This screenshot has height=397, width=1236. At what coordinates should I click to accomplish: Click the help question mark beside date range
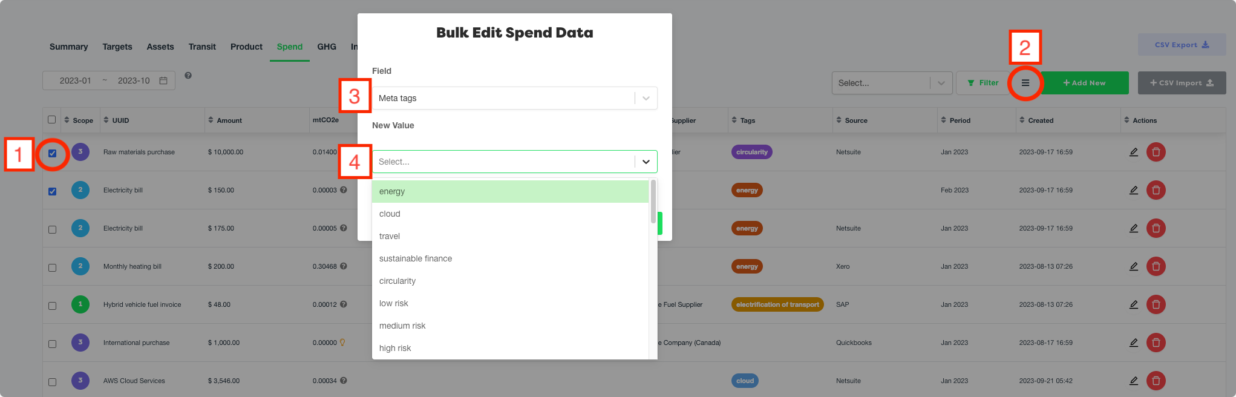click(x=188, y=76)
